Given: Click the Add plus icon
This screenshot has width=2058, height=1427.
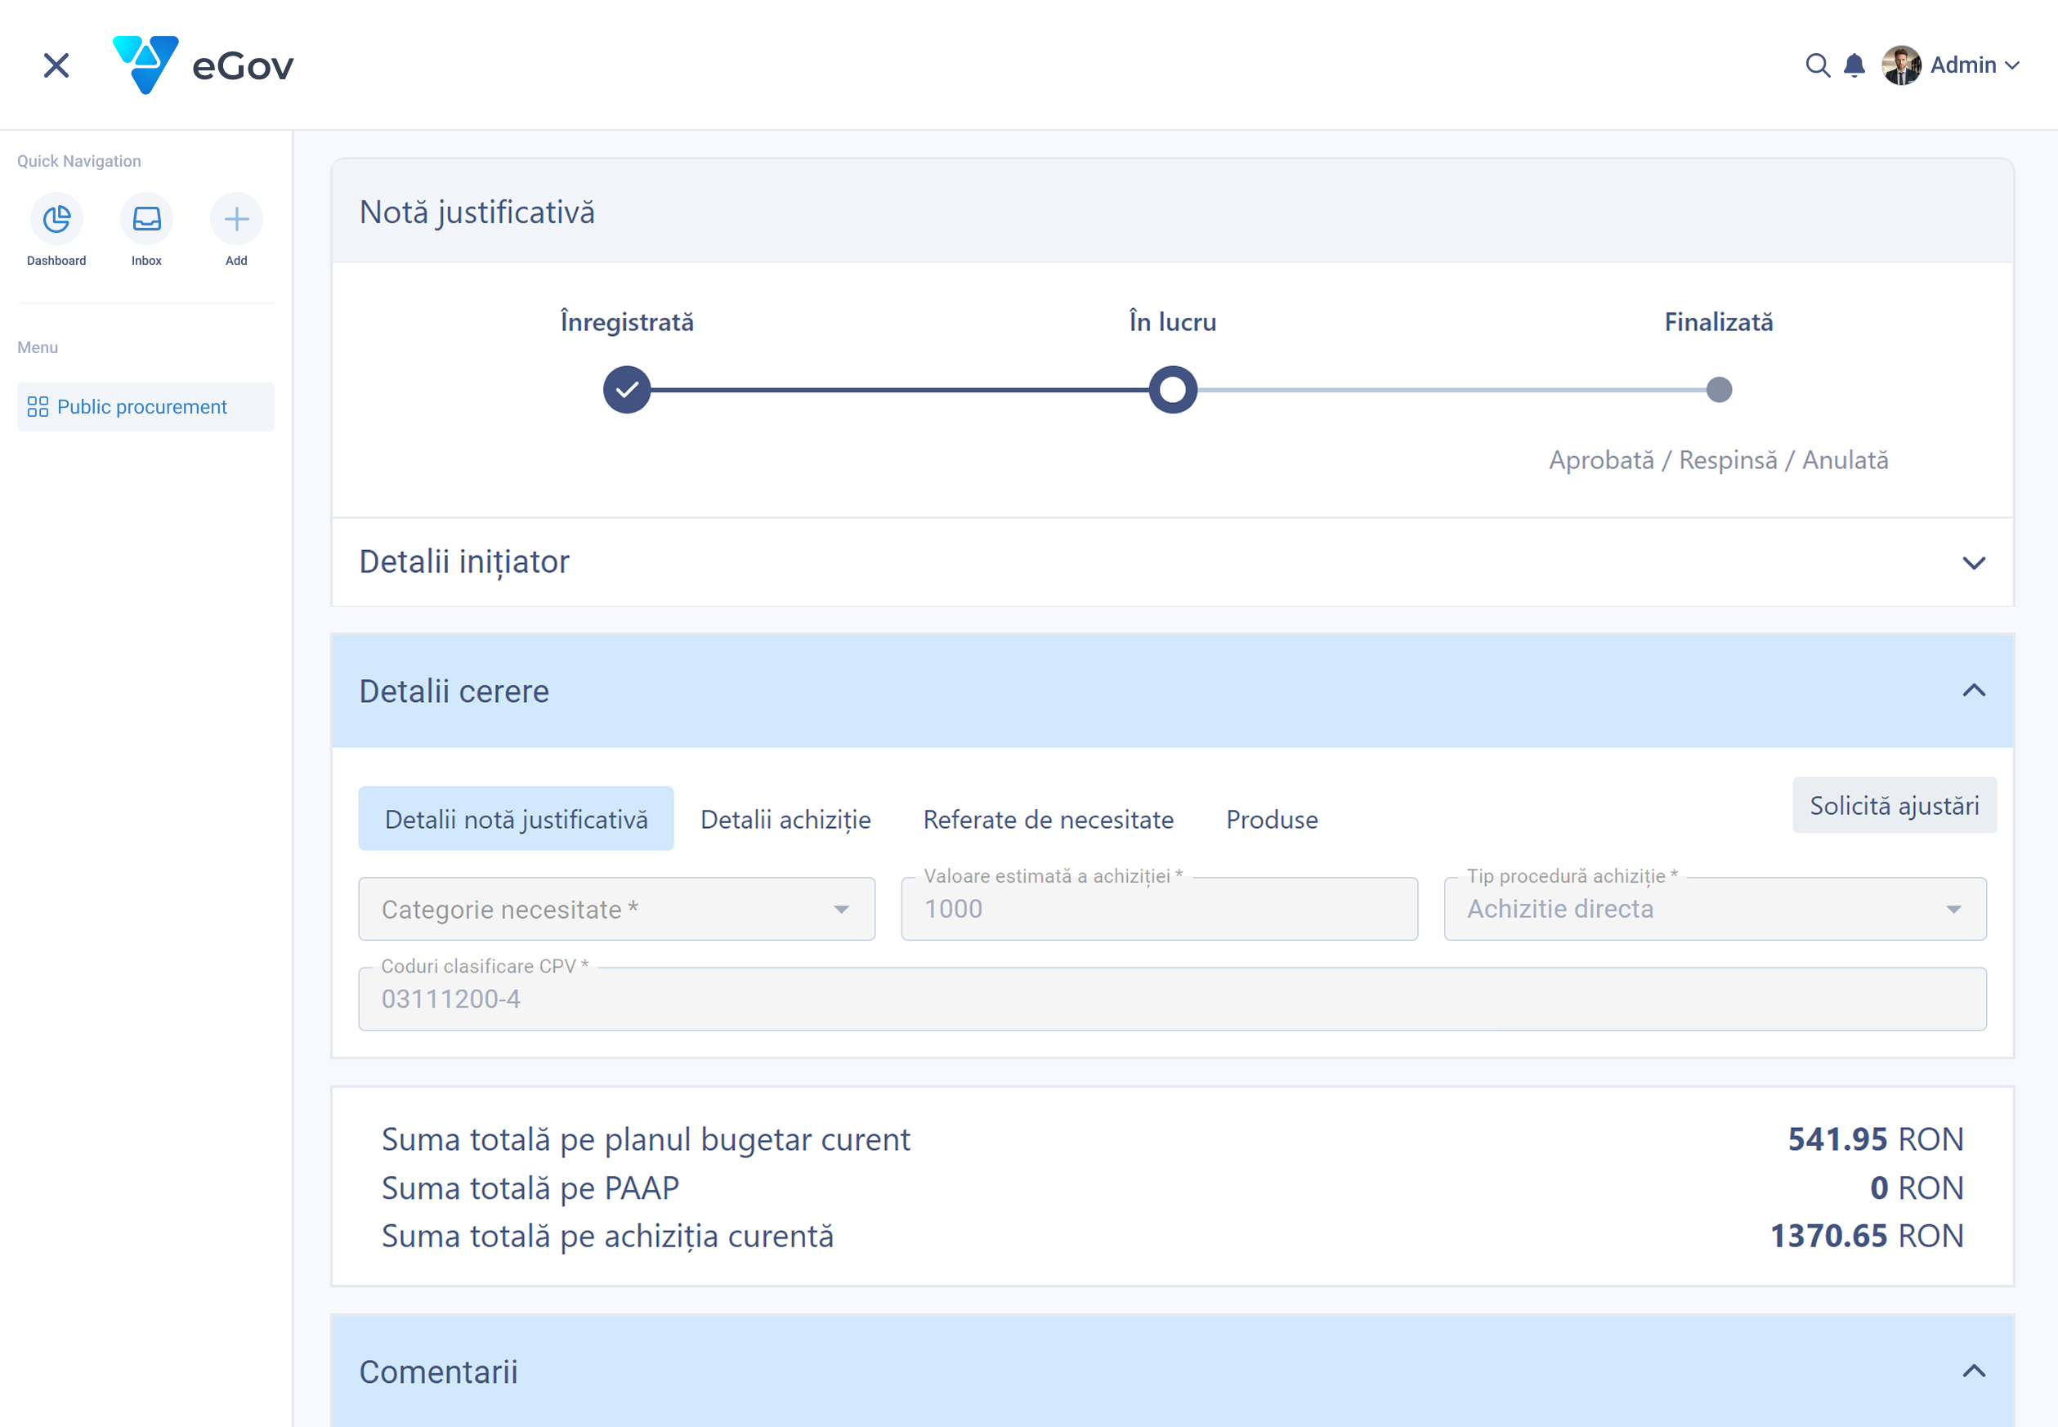Looking at the screenshot, I should pyautogui.click(x=236, y=219).
